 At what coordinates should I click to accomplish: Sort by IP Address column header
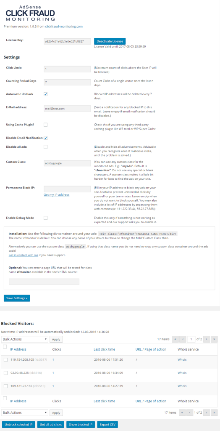(18, 349)
